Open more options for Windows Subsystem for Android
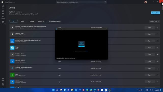Image resolution: width=163 pixels, height=92 pixels. 157,27
